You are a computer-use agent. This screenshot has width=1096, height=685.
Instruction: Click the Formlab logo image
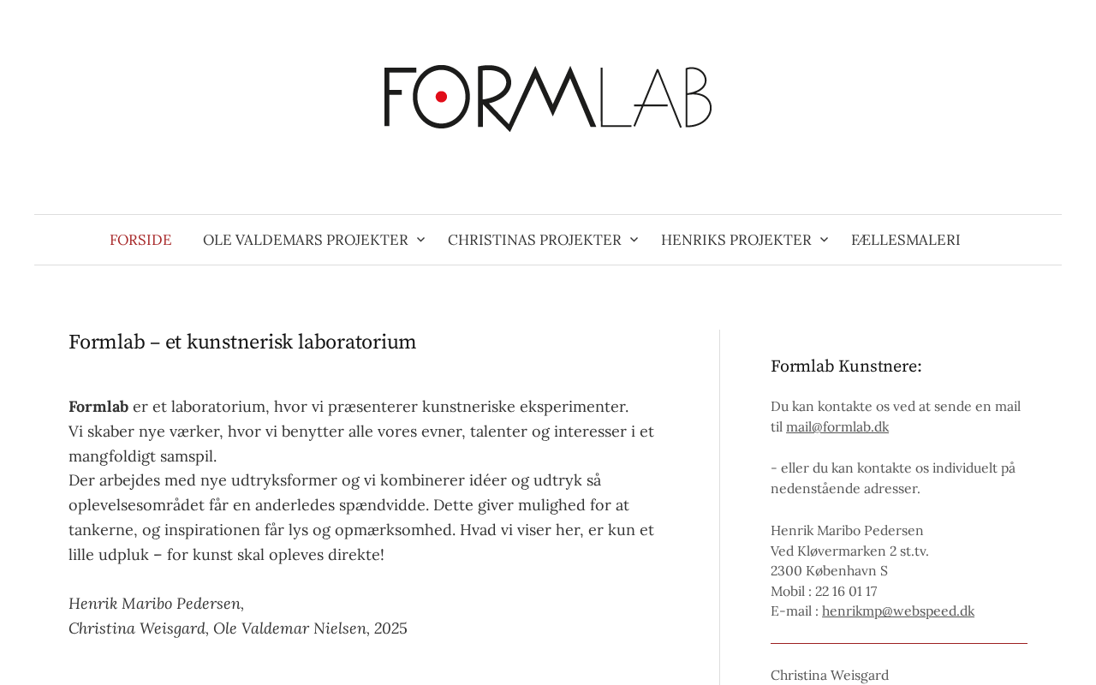tap(548, 98)
